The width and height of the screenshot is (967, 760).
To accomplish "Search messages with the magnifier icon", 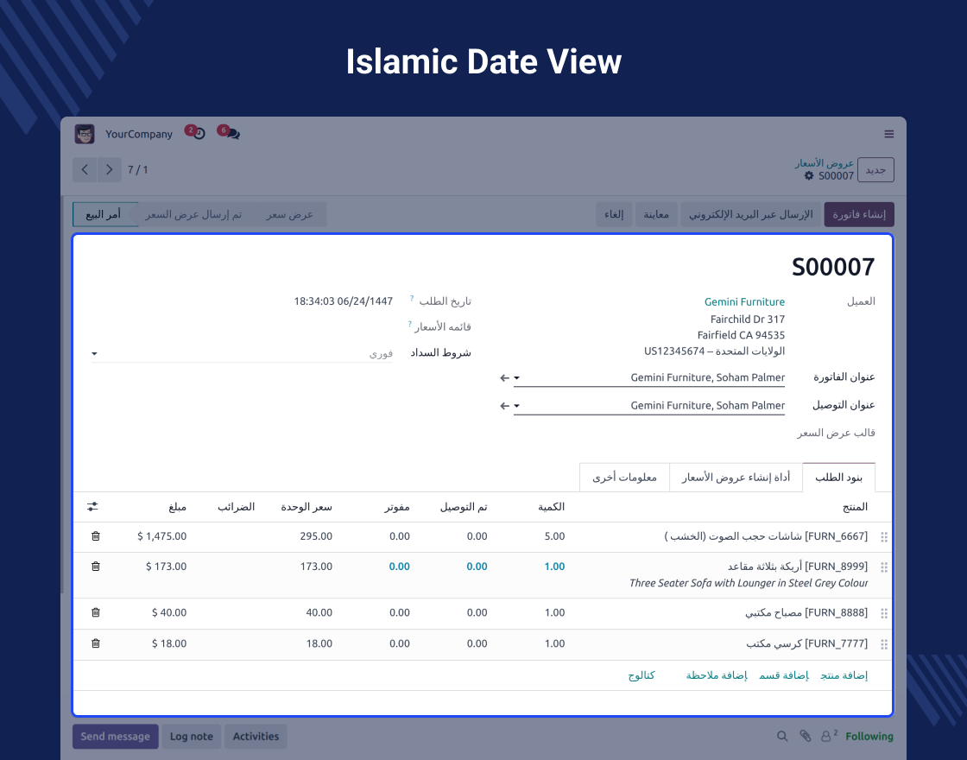I will point(782,737).
